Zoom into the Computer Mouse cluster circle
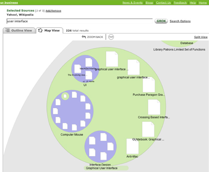The image size is (209, 172). pyautogui.click(x=72, y=111)
